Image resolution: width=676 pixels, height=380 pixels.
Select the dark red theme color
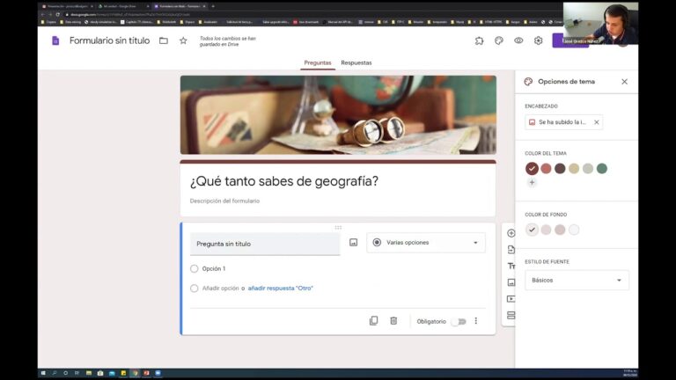[532, 169]
